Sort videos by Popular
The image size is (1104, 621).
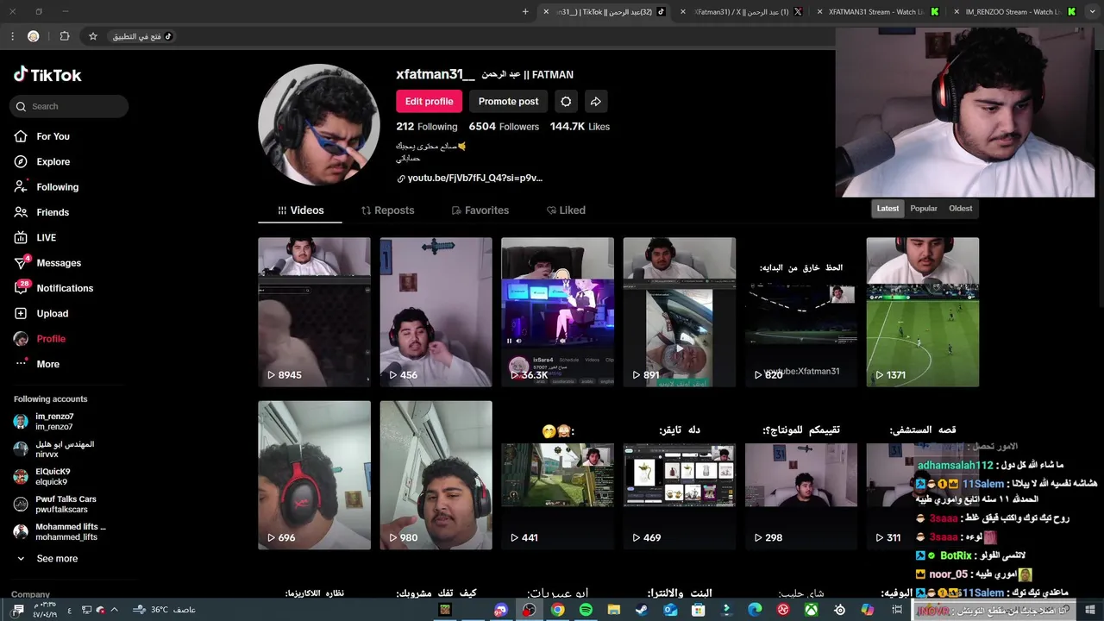[x=924, y=209]
